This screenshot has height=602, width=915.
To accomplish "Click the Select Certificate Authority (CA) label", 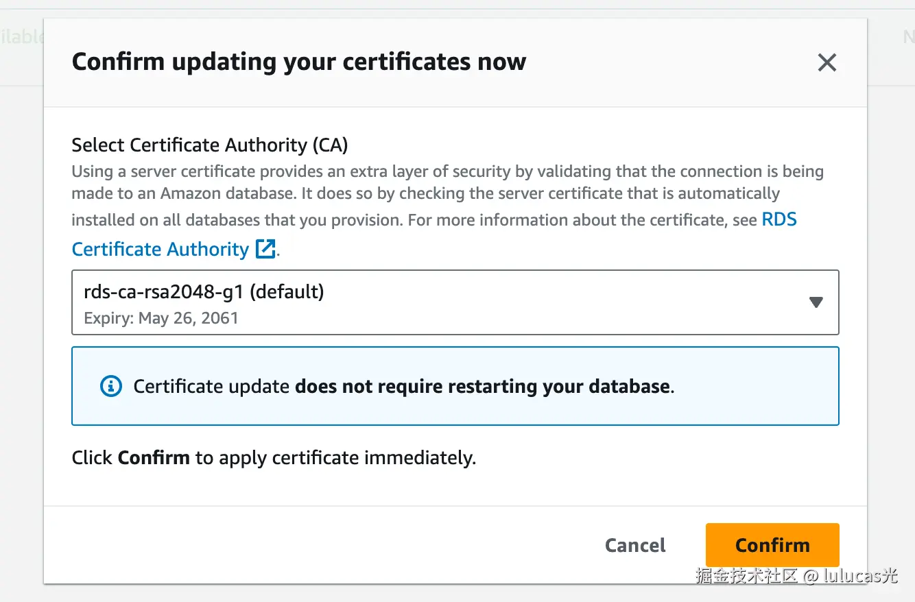I will (x=210, y=145).
